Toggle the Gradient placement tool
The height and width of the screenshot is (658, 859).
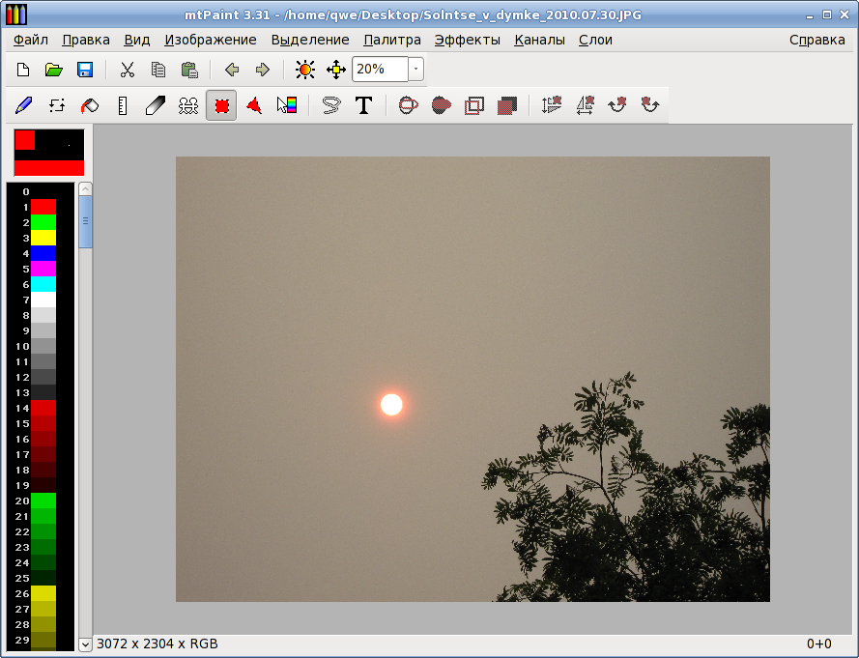[x=287, y=104]
